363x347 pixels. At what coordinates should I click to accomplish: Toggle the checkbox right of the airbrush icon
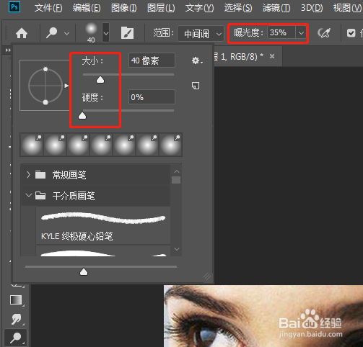pyautogui.click(x=351, y=33)
